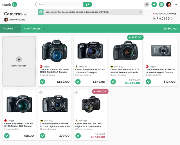Click the tag icon on EOS 70D card
This screenshot has width=180, height=145.
(x=76, y=92)
